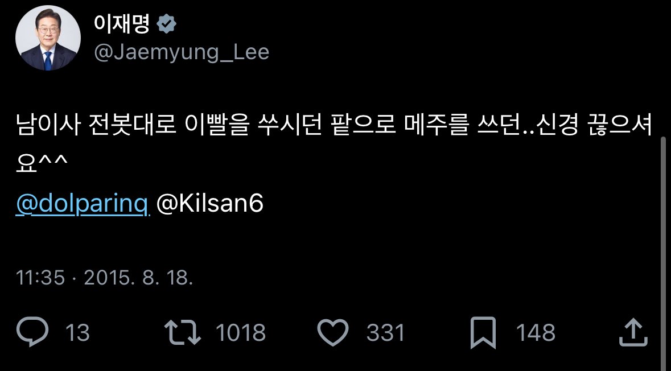The image size is (671, 371).
Task: Like the tweet with the heart icon
Action: pyautogui.click(x=332, y=332)
